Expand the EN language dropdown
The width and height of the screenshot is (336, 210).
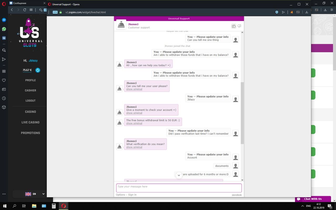pyautogui.click(x=35, y=194)
